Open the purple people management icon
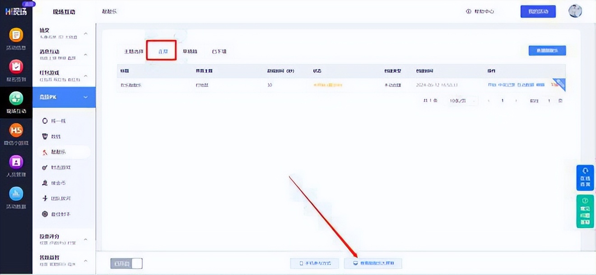Image resolution: width=596 pixels, height=275 pixels. pyautogui.click(x=16, y=162)
